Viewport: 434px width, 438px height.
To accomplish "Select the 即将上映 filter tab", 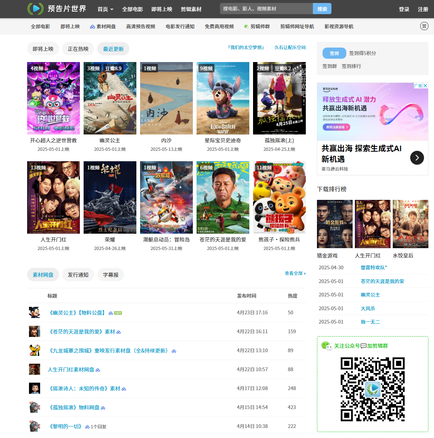I will (x=43, y=49).
